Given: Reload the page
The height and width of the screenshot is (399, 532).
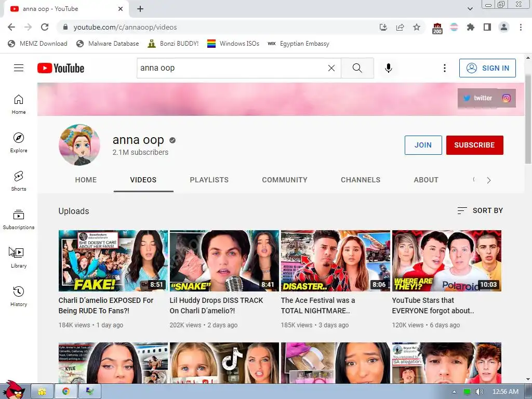Looking at the screenshot, I should (x=45, y=27).
